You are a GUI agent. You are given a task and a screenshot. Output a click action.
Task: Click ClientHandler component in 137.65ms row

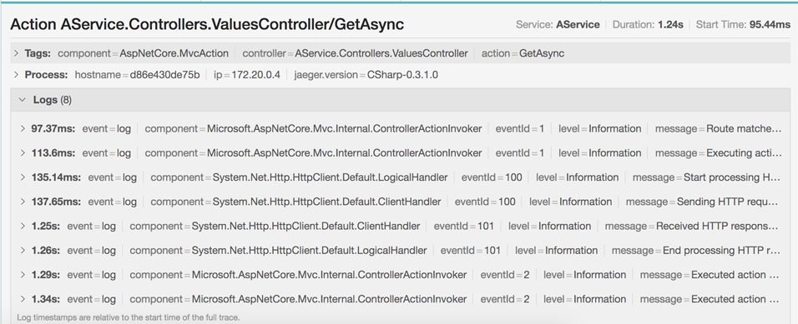point(295,202)
